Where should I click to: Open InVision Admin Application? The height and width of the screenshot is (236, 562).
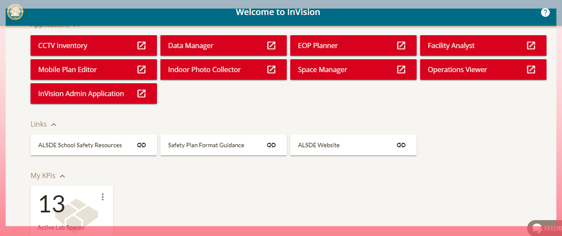(x=94, y=94)
